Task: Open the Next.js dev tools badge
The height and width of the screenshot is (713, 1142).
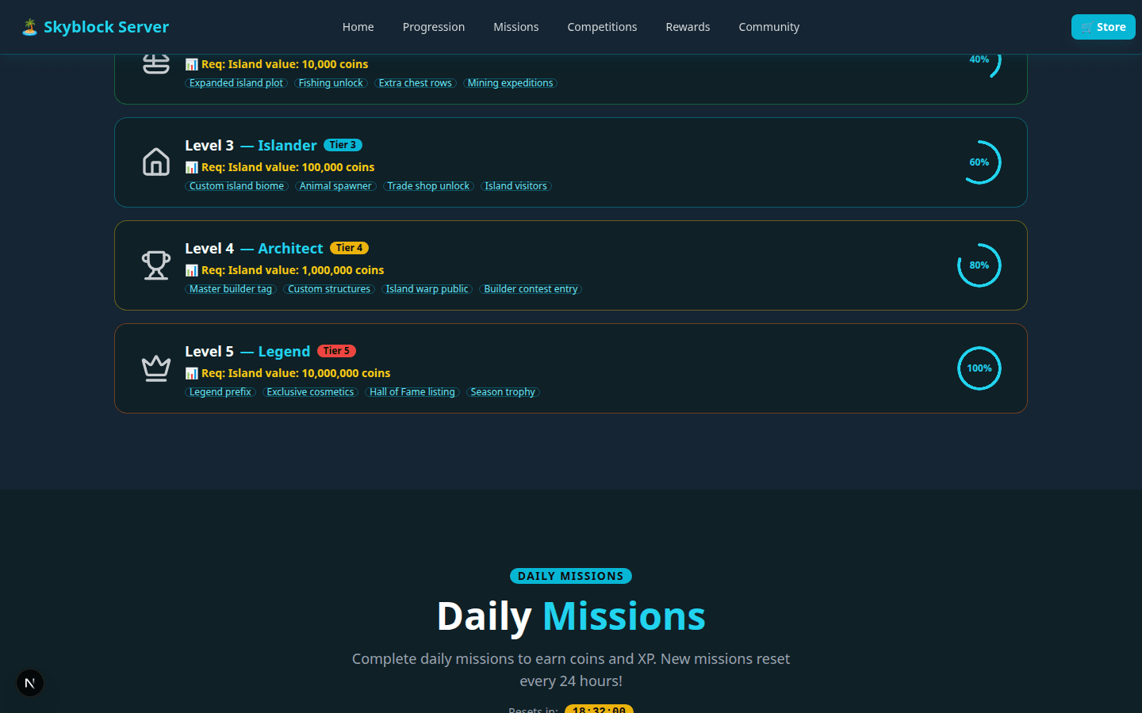Action: (30, 683)
